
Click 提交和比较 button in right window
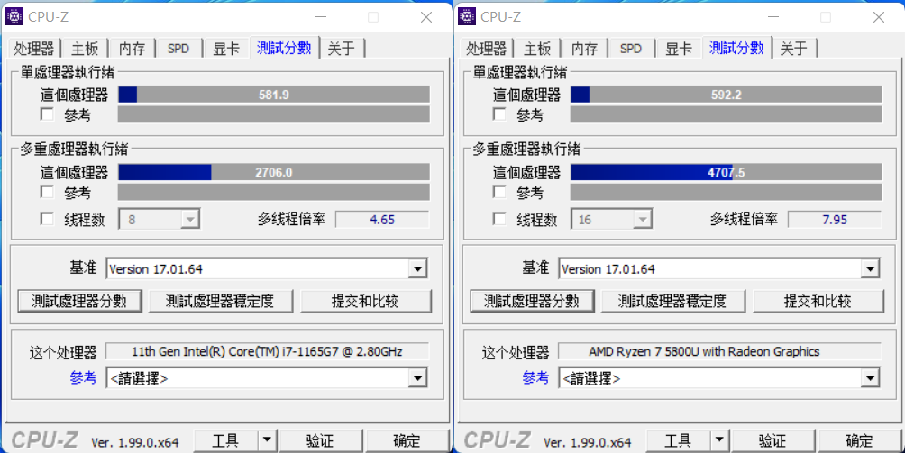pos(818,301)
